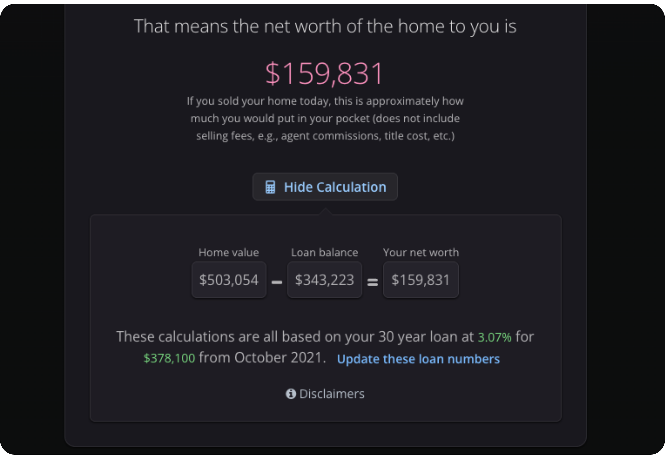Collapse the panel via Hide Calculation text
This screenshot has width=665, height=463.
point(335,187)
